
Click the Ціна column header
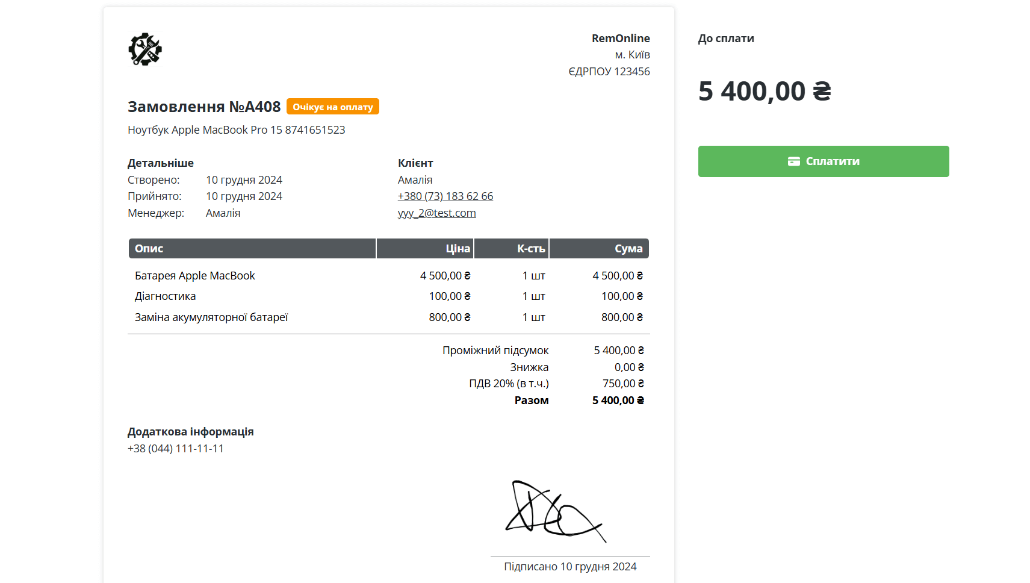tap(425, 249)
